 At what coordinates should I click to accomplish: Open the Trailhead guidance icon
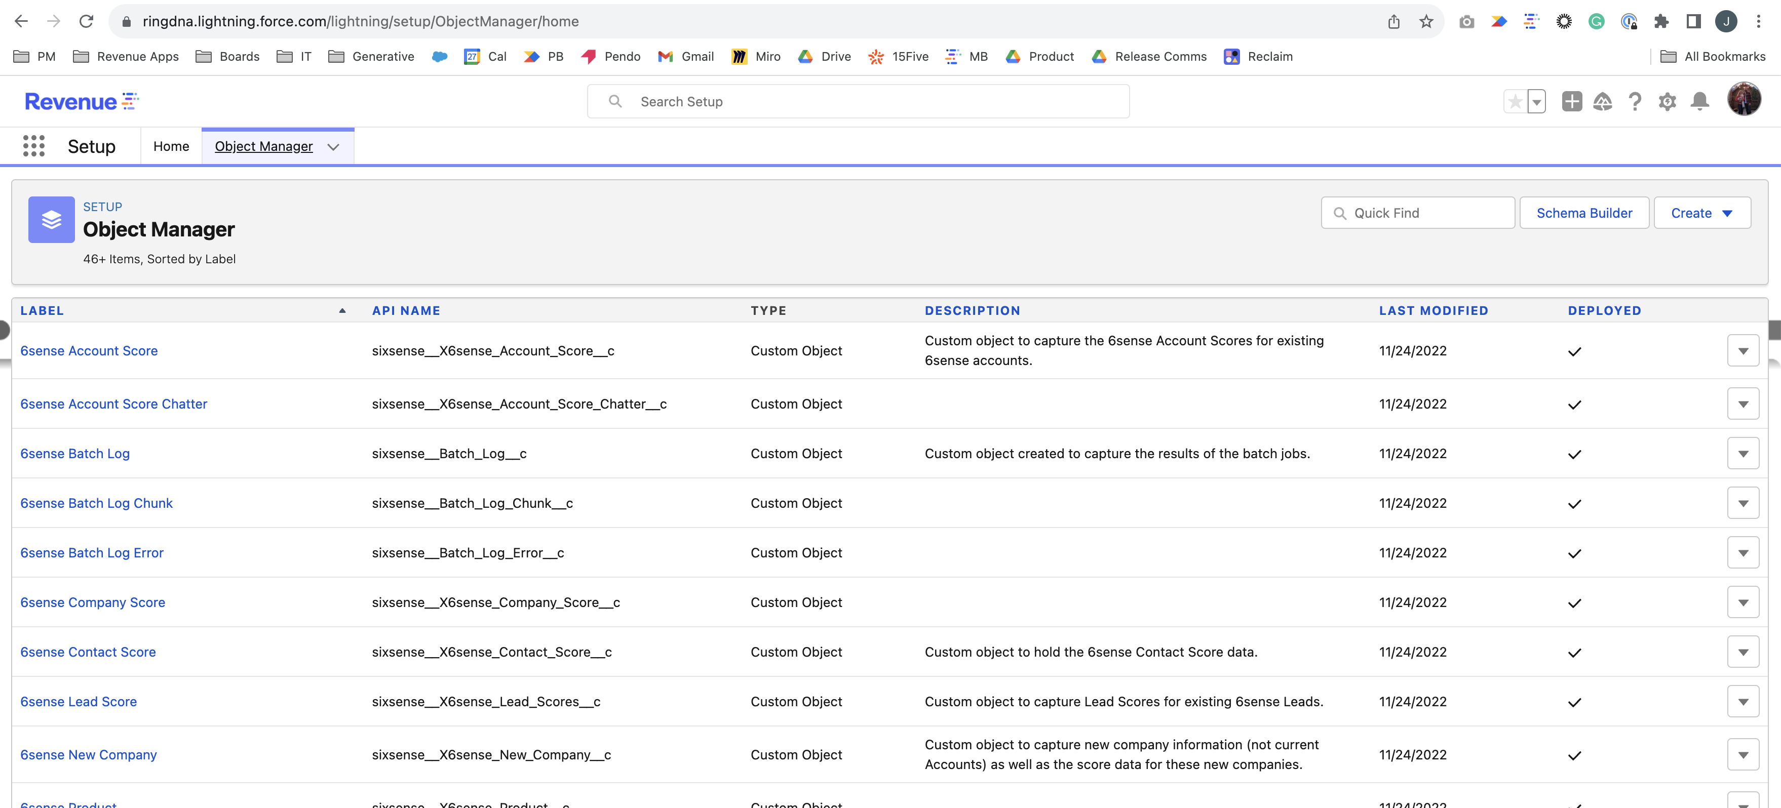tap(1603, 102)
